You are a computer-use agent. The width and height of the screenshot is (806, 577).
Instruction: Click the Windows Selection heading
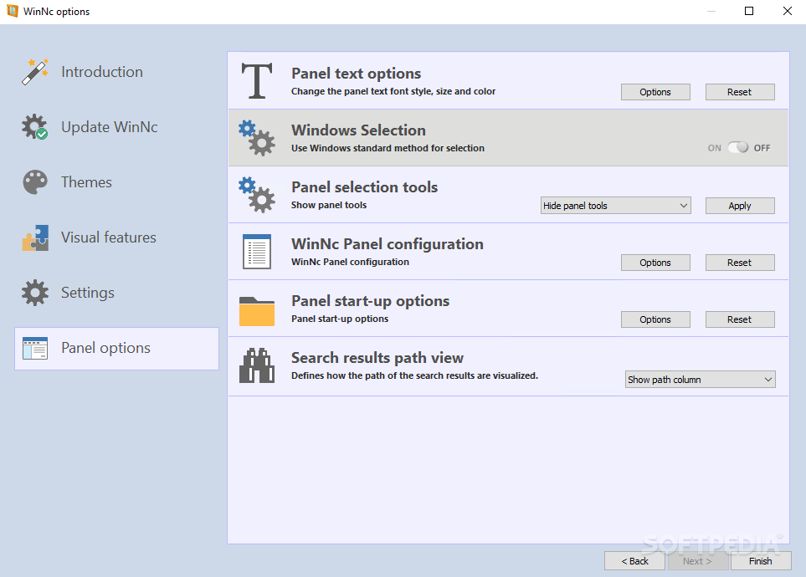point(358,130)
